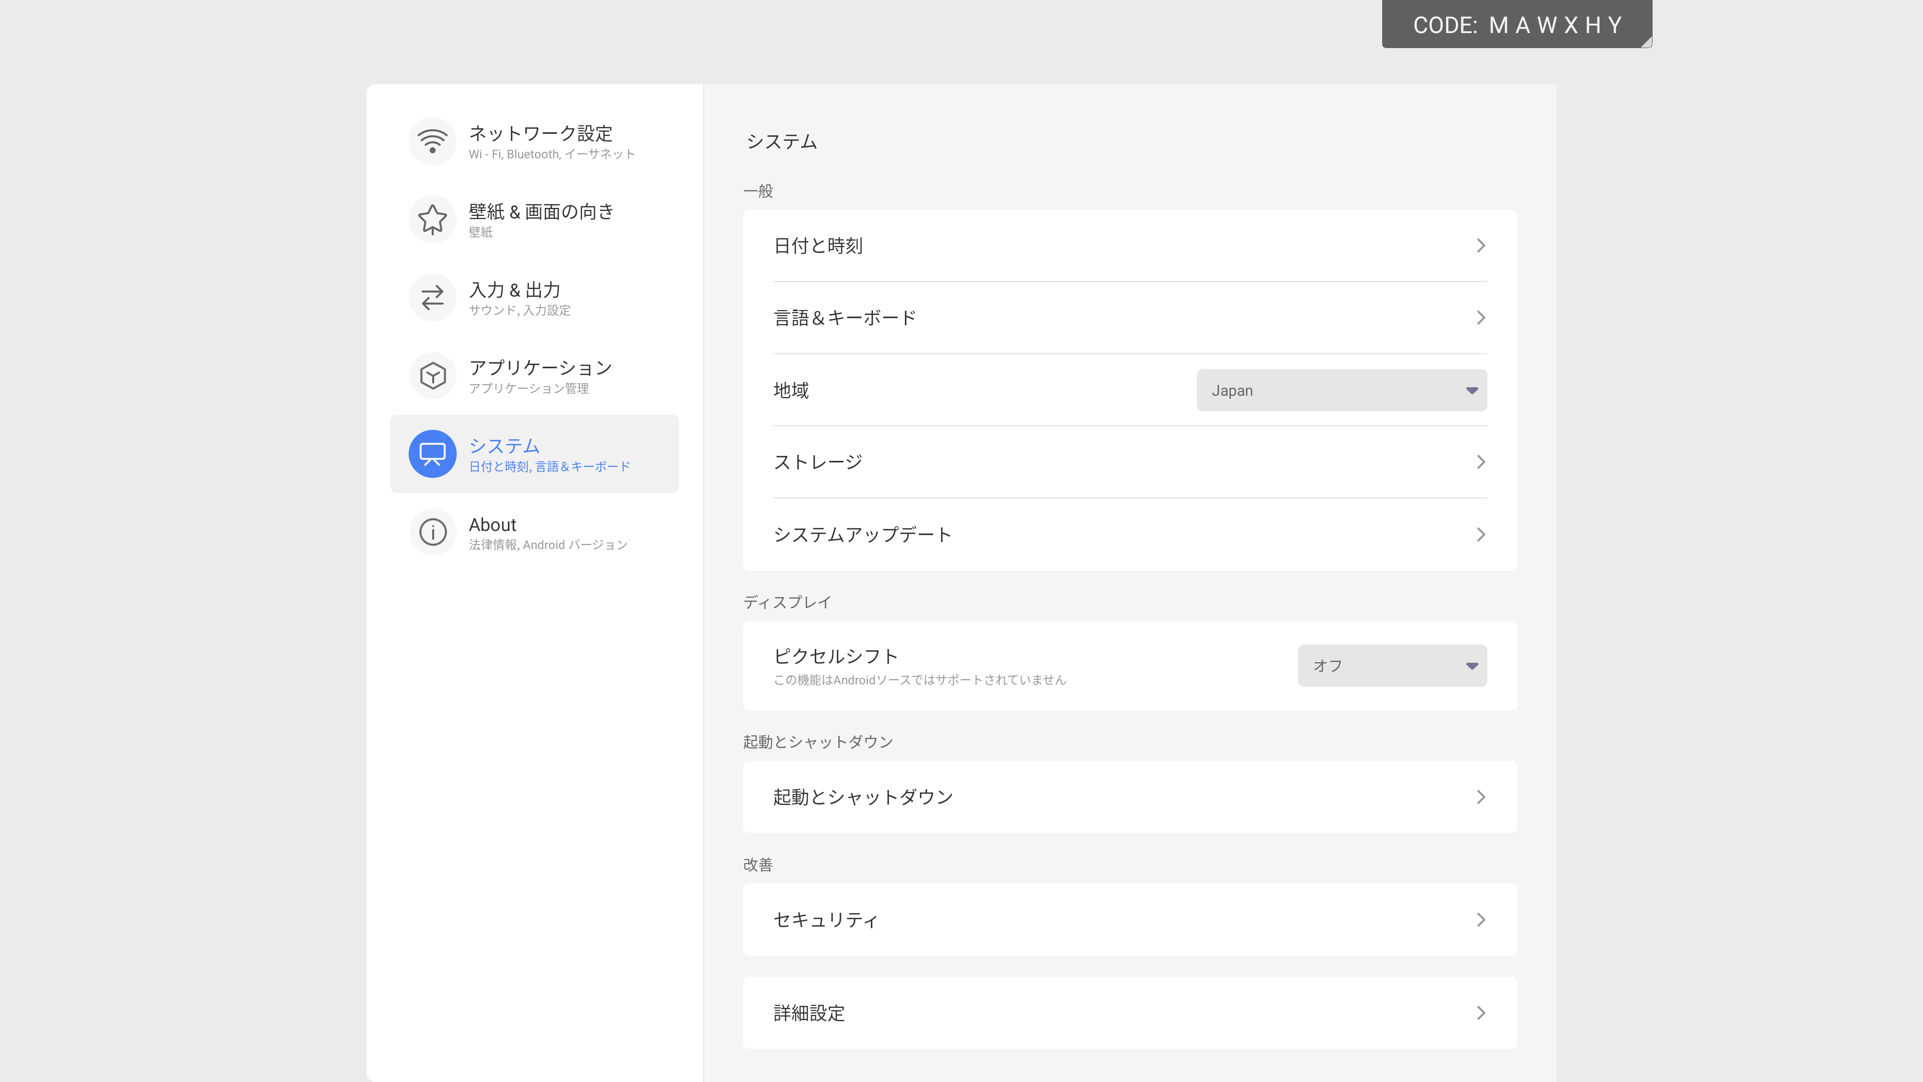Click the blue system display icon
The width and height of the screenshot is (1923, 1082).
click(432, 454)
